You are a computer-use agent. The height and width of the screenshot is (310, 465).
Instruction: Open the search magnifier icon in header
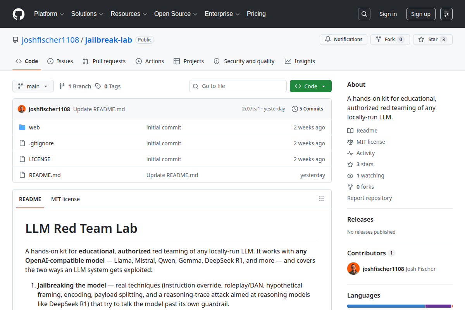364,14
